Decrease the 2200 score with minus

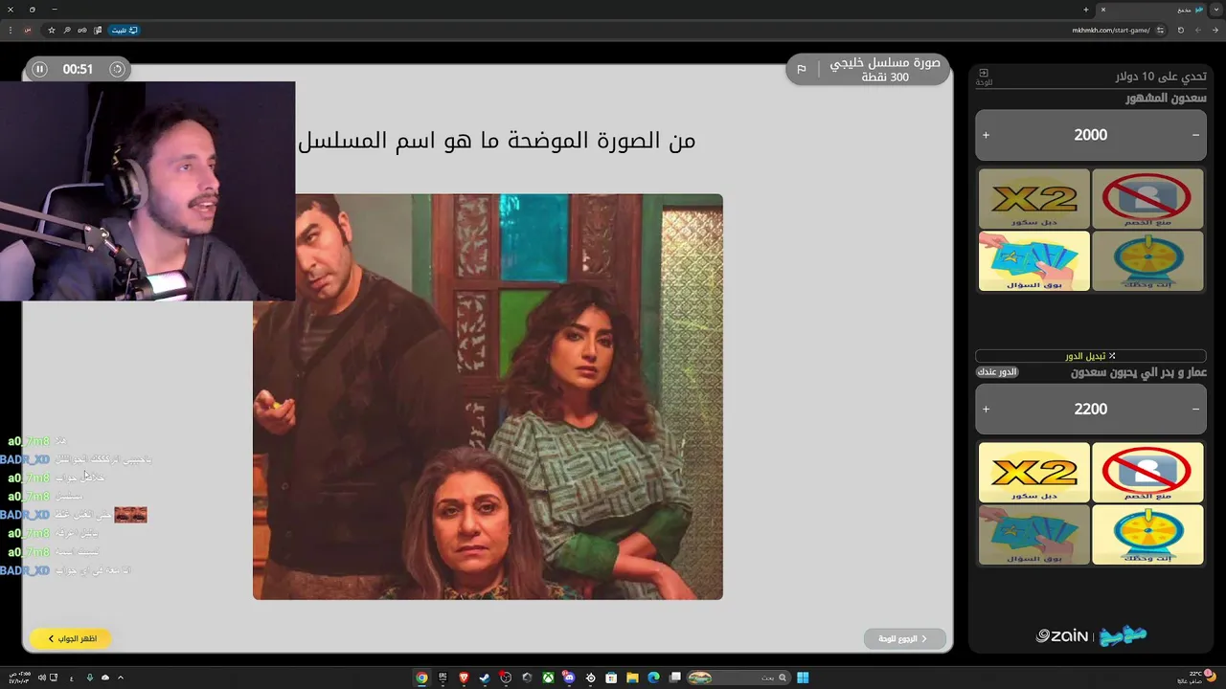click(1195, 409)
